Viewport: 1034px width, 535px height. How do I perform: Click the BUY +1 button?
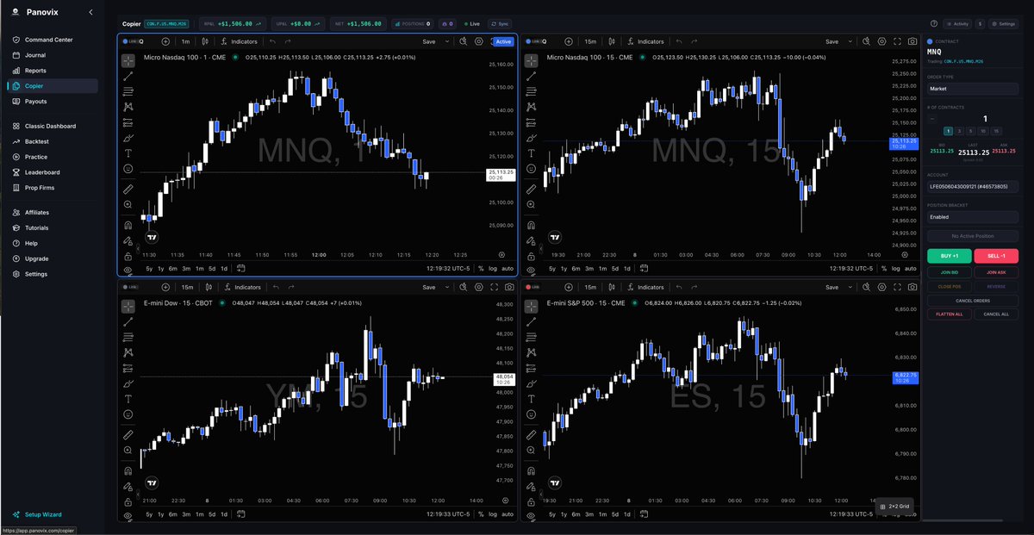pos(950,256)
